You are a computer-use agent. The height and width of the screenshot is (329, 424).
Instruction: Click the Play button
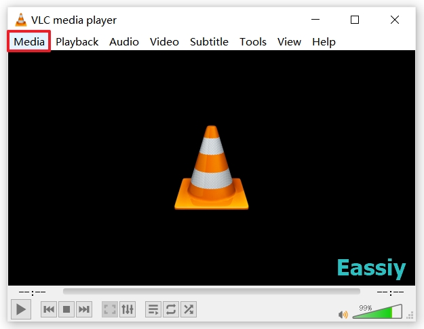21,309
